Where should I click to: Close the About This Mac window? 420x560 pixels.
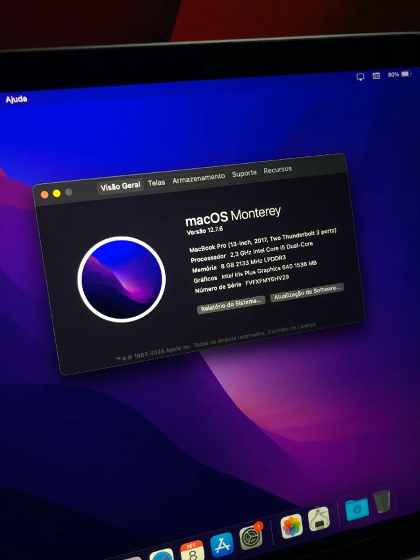(44, 194)
